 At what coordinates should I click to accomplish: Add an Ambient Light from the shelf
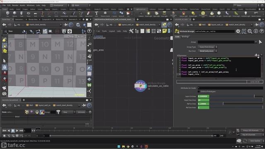coord(246,14)
